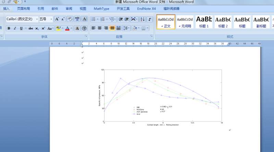Apply red font color

(x=67, y=28)
